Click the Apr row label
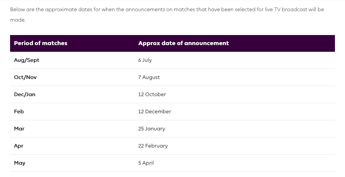This screenshot has width=345, height=177. coord(19,146)
